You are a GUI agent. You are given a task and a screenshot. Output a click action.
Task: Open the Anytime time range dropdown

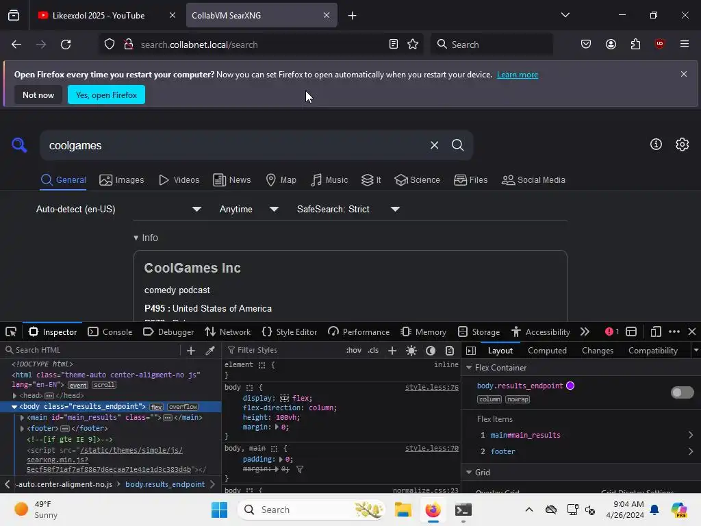point(249,209)
